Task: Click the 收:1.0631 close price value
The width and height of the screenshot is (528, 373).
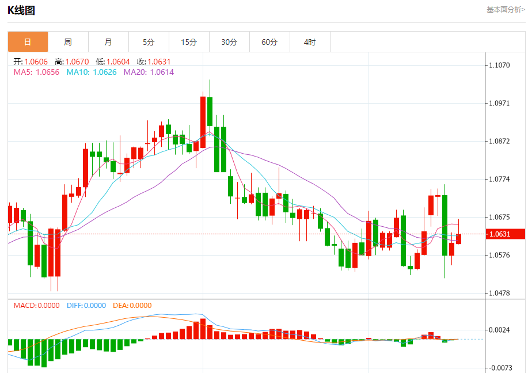Action: point(154,62)
